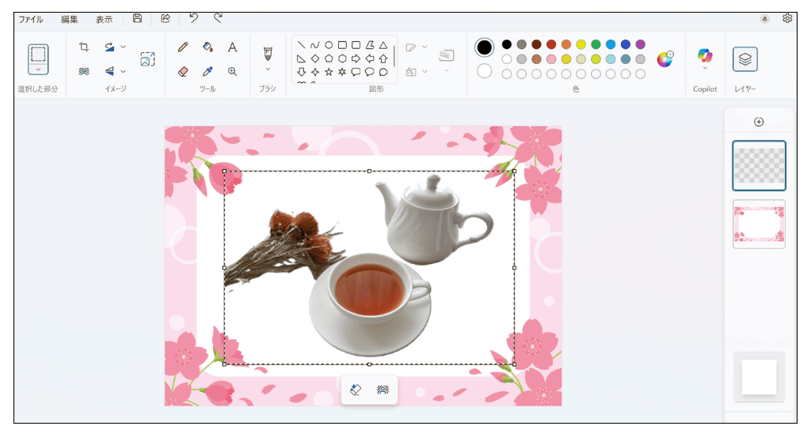811x441 pixels.
Task: Click the save floppy disk icon
Action: (x=137, y=19)
